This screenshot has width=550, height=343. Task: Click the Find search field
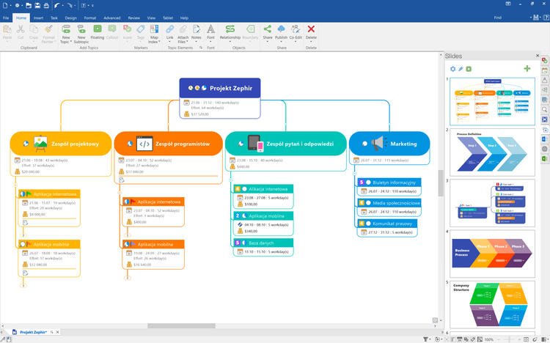click(510, 18)
